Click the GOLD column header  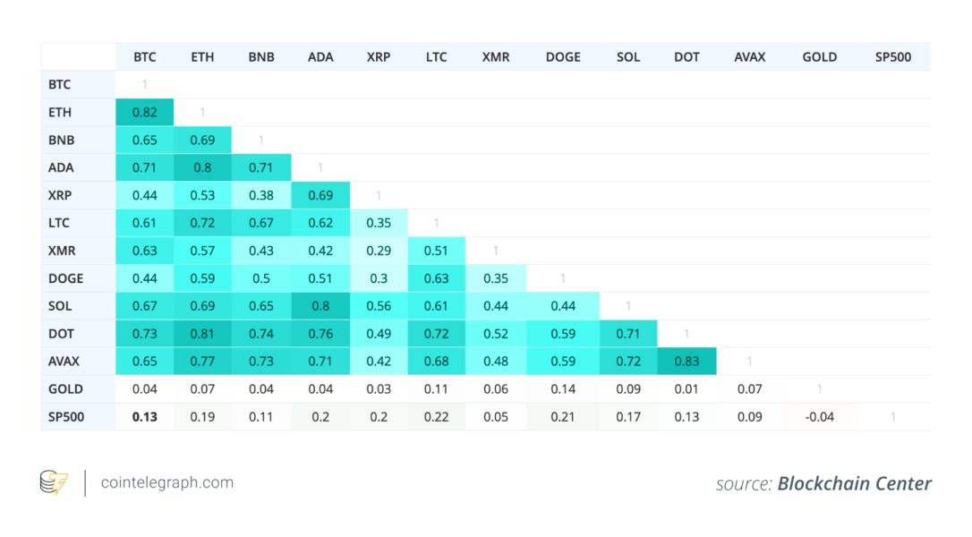pyautogui.click(x=820, y=57)
